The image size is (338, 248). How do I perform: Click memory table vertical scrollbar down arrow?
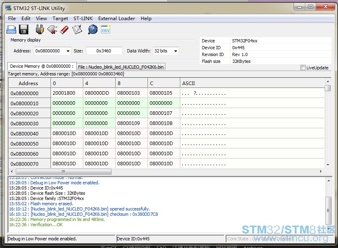(x=327, y=165)
